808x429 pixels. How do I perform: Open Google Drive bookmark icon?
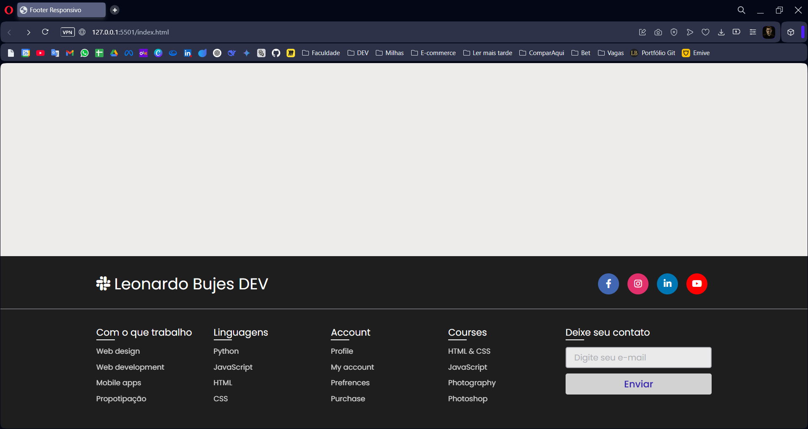pos(114,53)
